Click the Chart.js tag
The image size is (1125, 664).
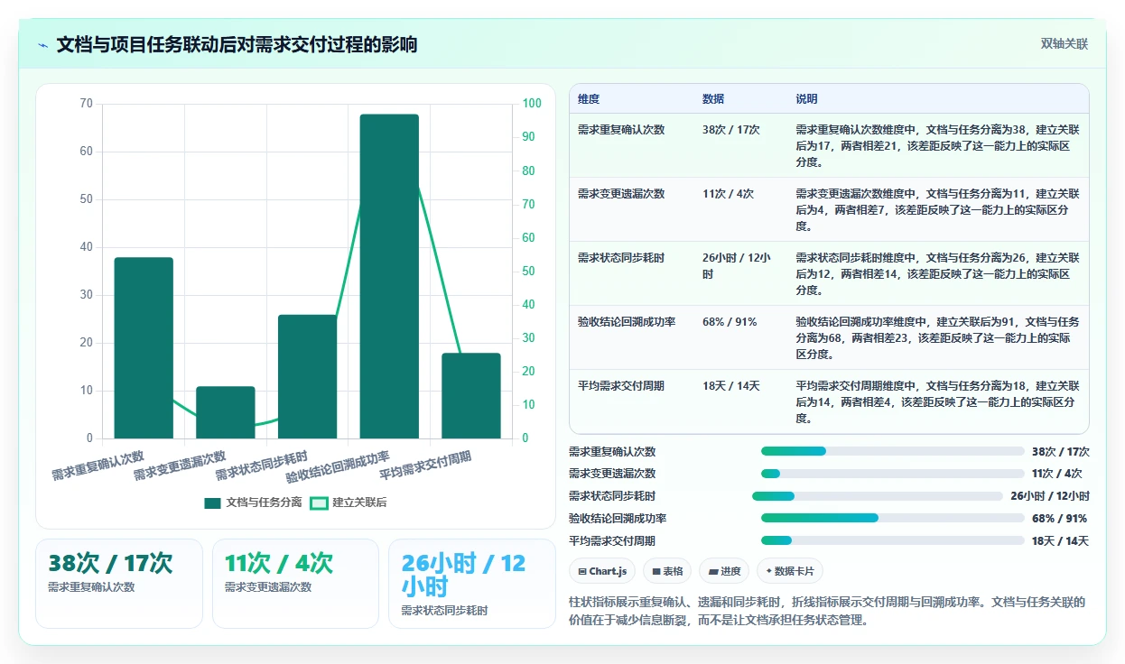point(602,571)
